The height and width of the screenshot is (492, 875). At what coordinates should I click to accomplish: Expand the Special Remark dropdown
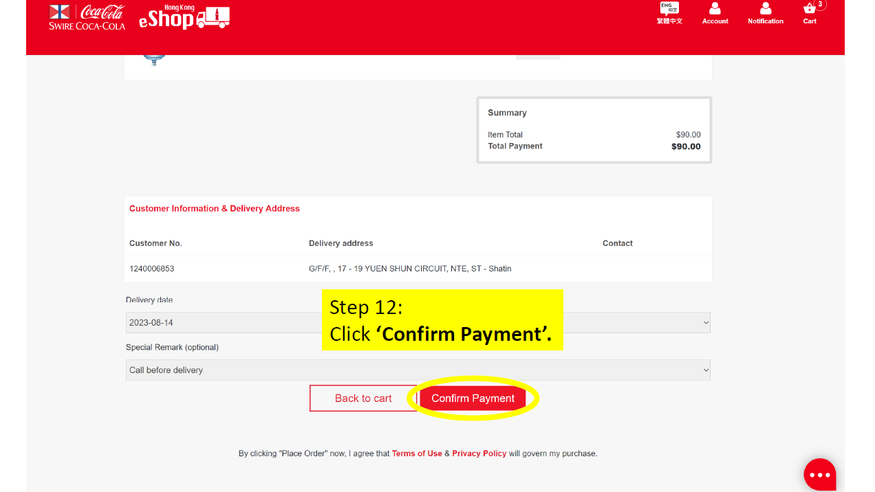click(x=418, y=370)
